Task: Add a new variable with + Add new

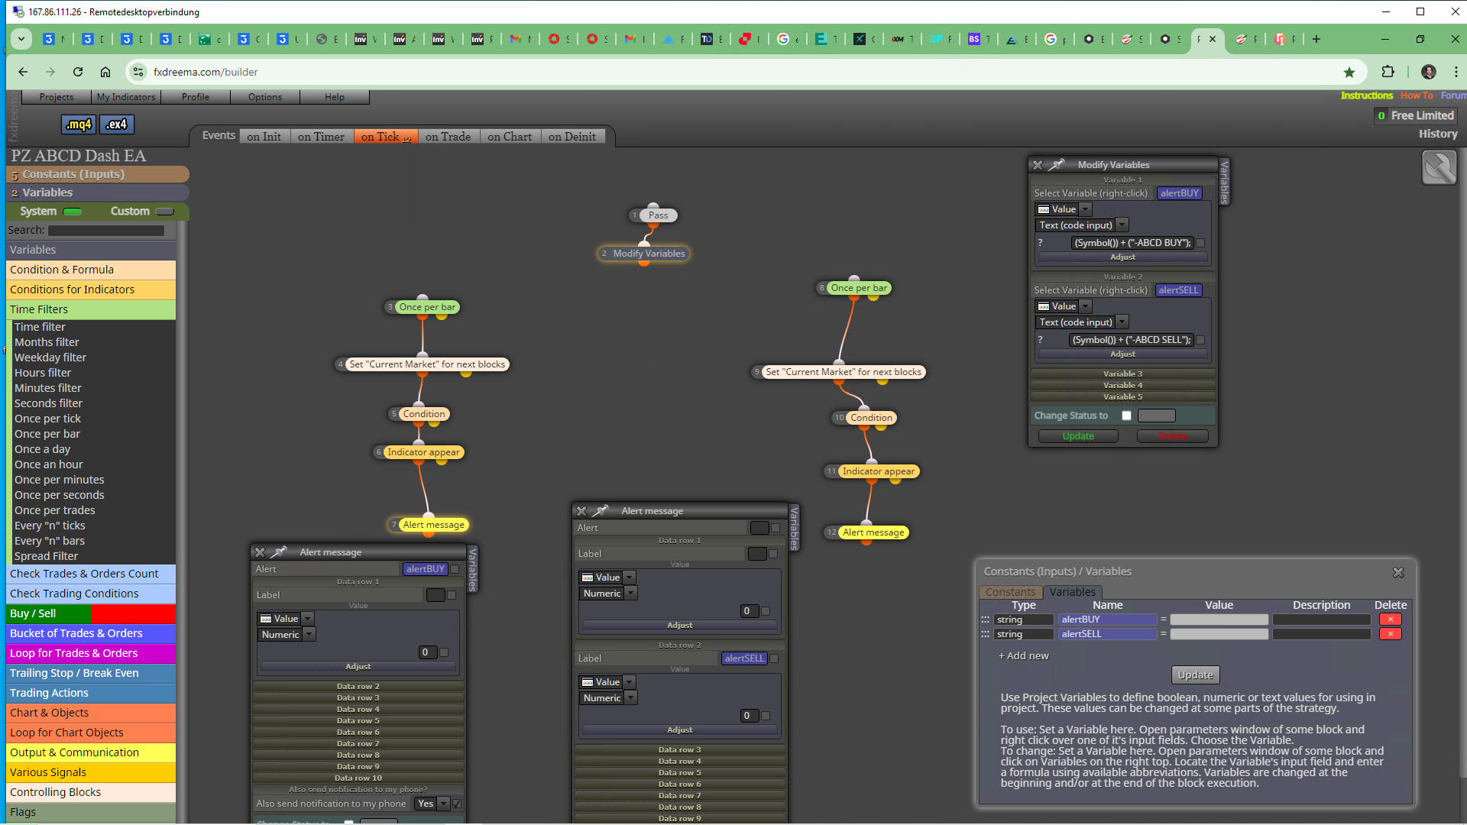Action: click(1024, 656)
